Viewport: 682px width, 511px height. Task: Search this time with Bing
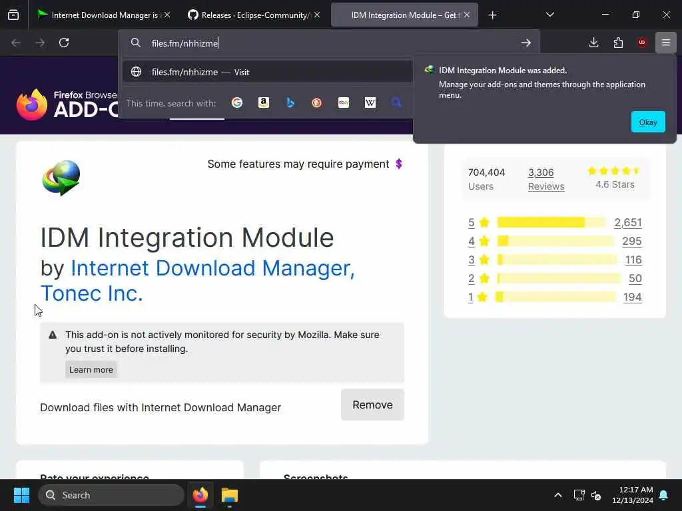[x=290, y=102]
